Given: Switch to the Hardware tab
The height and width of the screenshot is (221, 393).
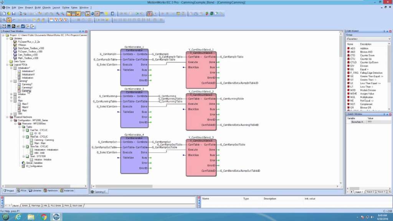Looking at the screenshot, I should [x=51, y=191].
